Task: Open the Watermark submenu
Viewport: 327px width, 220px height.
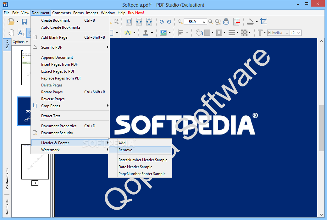Action: tap(70, 150)
